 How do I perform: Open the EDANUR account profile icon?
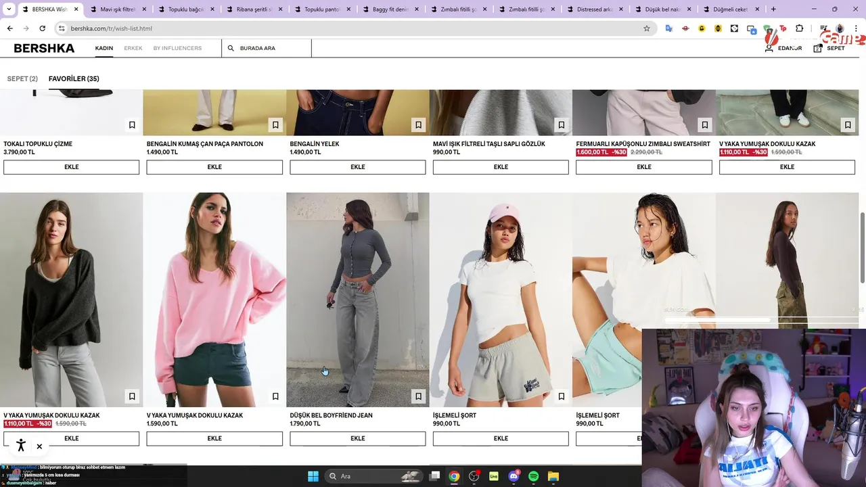pos(769,48)
